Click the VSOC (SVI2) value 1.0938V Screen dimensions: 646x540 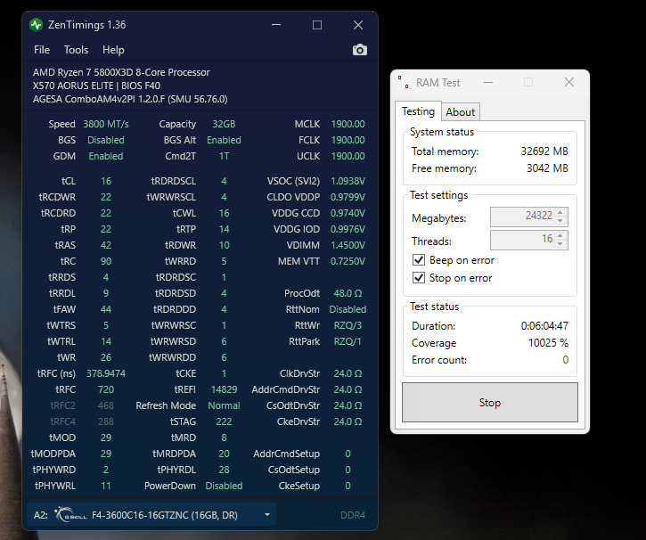pos(348,181)
